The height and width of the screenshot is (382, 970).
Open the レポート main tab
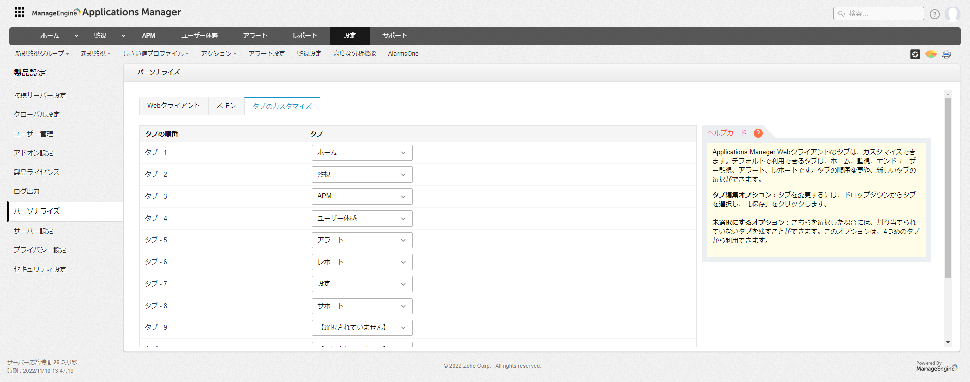tap(304, 36)
